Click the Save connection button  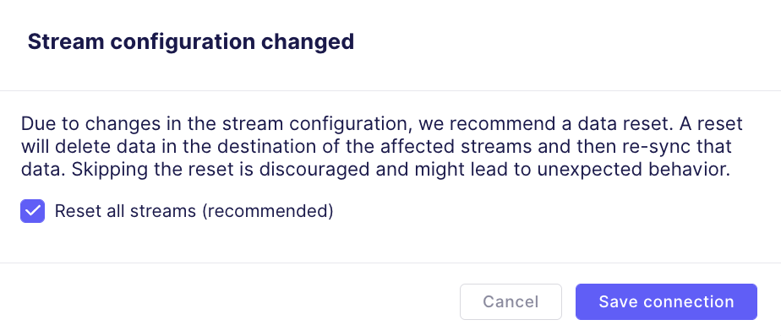(x=666, y=301)
